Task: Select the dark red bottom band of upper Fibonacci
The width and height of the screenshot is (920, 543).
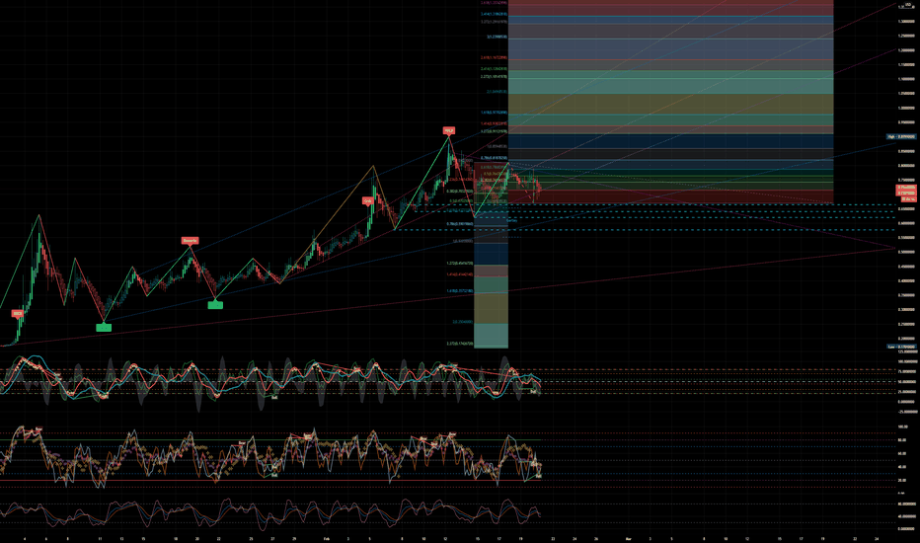Action: click(x=670, y=196)
